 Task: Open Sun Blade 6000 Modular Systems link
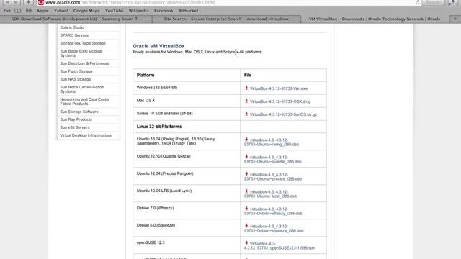(x=81, y=53)
